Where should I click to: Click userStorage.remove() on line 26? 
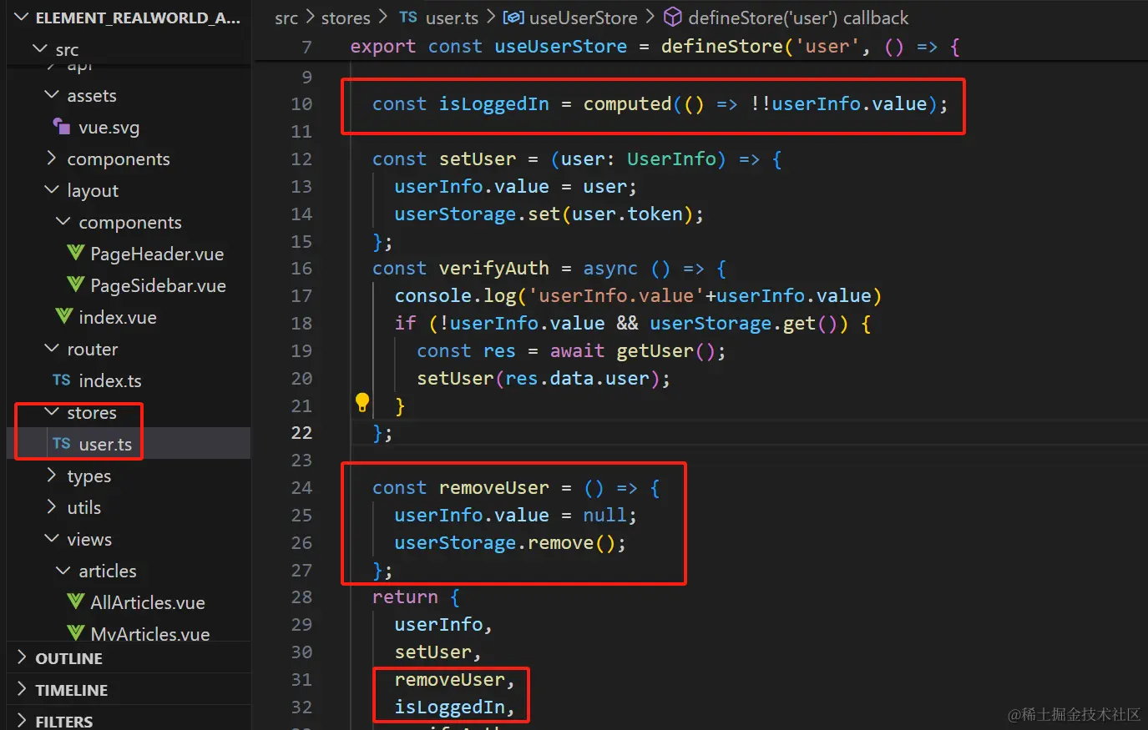504,542
